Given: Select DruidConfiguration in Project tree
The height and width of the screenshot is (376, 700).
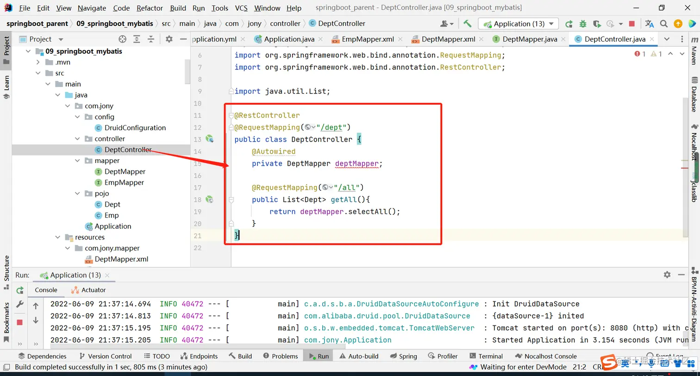Looking at the screenshot, I should (x=135, y=128).
